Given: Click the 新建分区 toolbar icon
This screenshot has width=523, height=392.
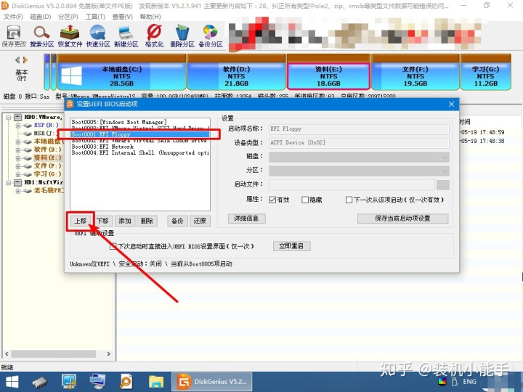Looking at the screenshot, I should tap(126, 33).
